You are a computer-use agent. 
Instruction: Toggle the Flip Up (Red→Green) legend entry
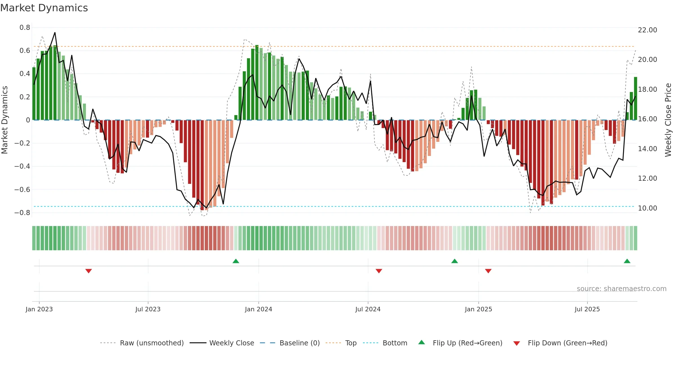point(460,343)
